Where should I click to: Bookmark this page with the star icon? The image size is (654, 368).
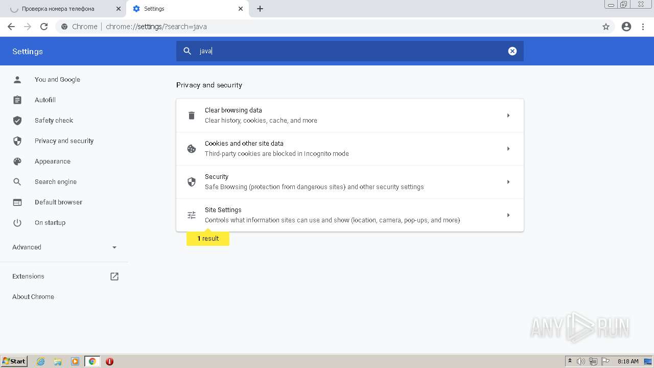click(x=606, y=27)
